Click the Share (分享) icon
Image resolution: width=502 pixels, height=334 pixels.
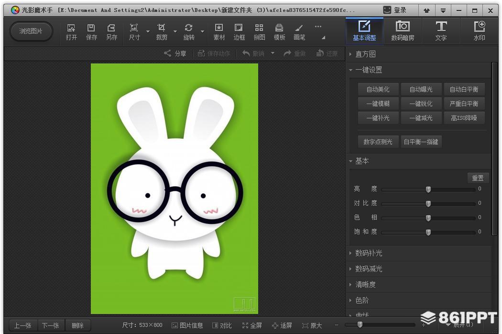pos(167,53)
